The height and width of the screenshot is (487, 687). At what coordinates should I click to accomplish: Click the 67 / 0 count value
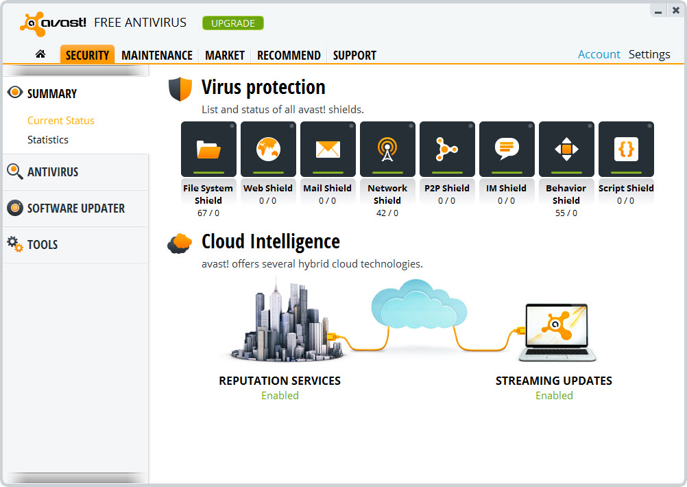click(x=208, y=213)
